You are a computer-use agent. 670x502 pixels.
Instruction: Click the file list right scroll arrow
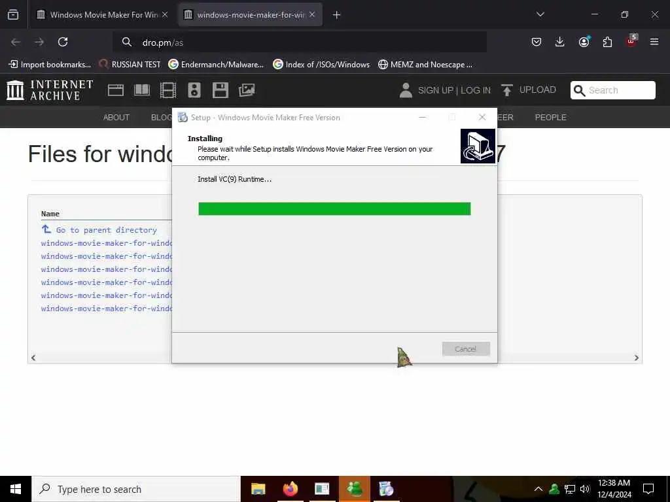[636, 358]
